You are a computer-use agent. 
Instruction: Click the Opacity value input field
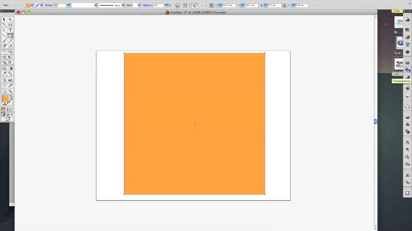[x=158, y=5]
